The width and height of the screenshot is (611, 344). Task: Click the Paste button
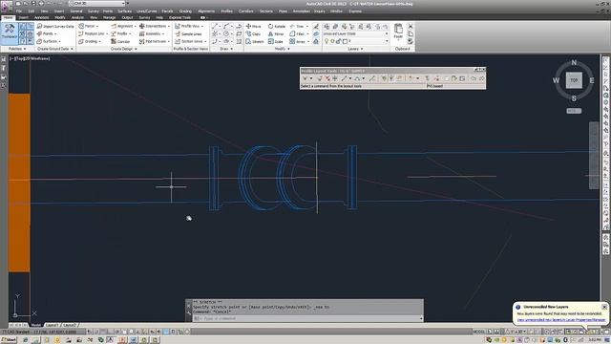(398, 32)
